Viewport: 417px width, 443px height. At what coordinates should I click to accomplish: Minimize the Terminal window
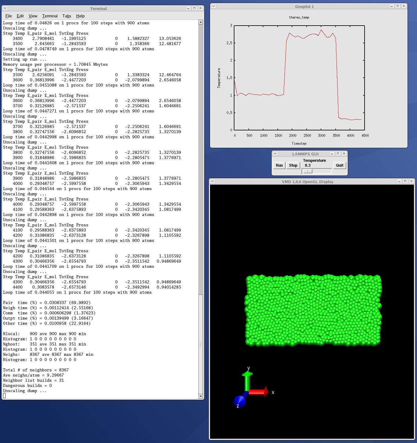point(188,8)
